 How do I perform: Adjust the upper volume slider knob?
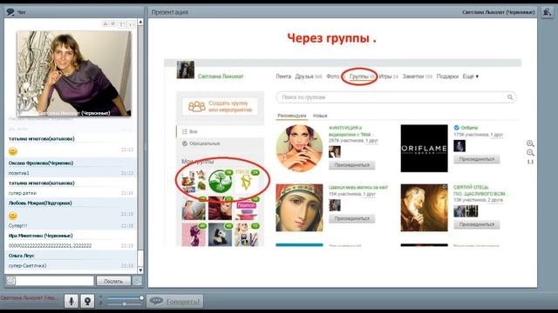141,298
